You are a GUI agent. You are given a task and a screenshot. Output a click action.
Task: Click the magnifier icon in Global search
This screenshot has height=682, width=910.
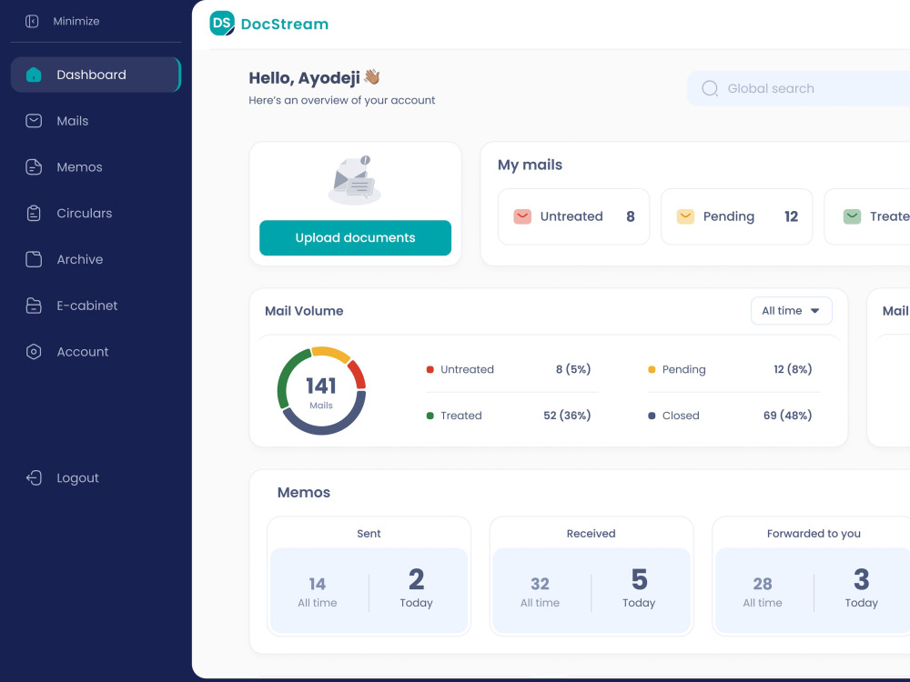710,88
